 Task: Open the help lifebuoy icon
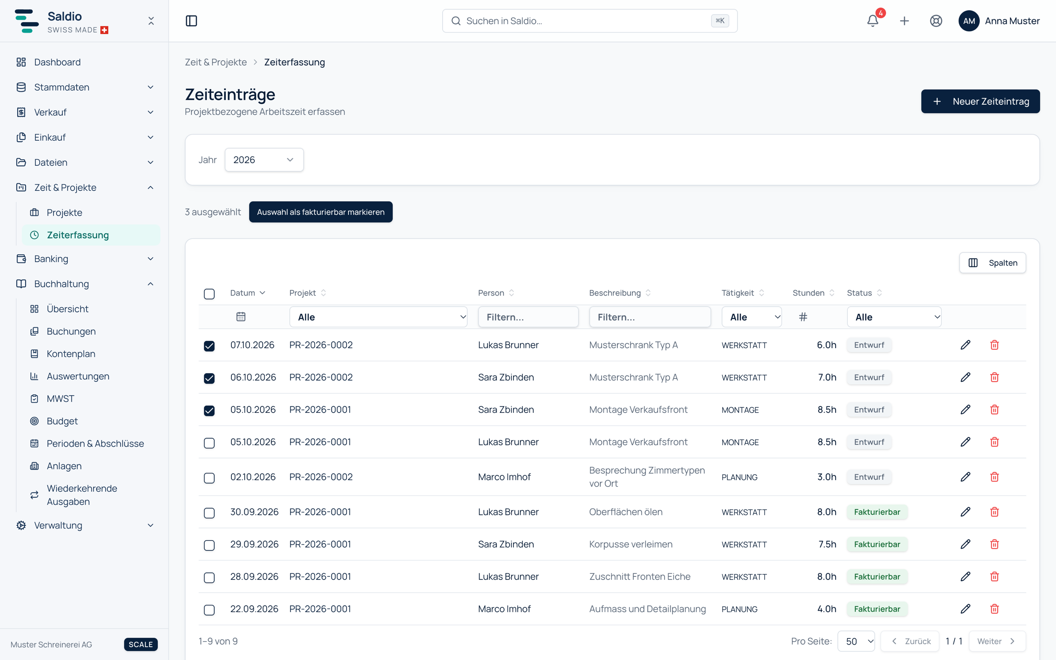pyautogui.click(x=936, y=21)
